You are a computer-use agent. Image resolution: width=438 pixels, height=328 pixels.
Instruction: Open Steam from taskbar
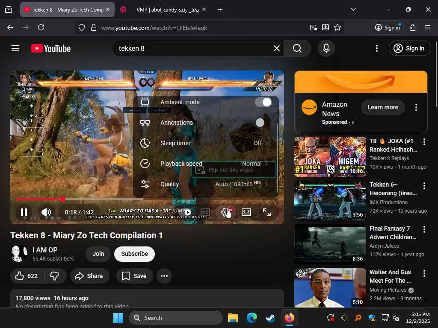270,318
